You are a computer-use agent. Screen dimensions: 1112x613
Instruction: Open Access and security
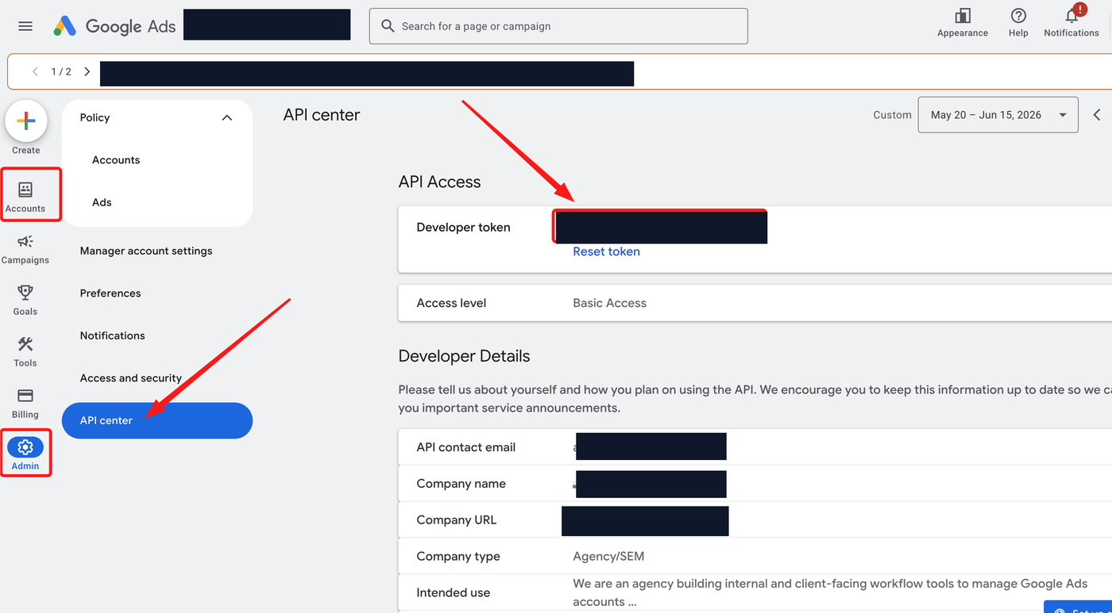pyautogui.click(x=131, y=378)
